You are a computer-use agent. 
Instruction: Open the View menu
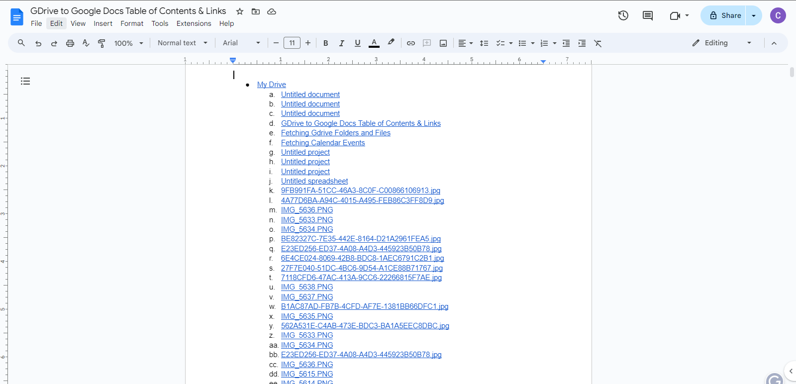pyautogui.click(x=78, y=23)
